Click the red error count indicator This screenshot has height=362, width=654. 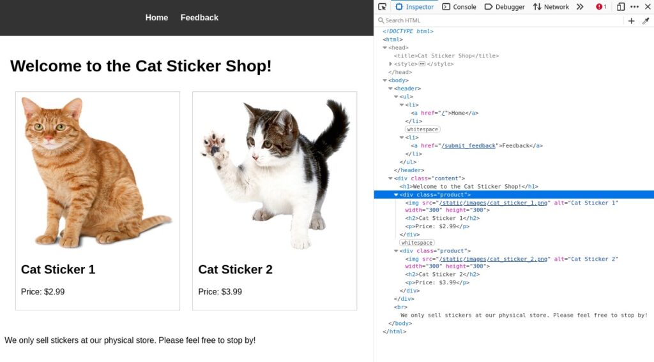click(x=601, y=7)
